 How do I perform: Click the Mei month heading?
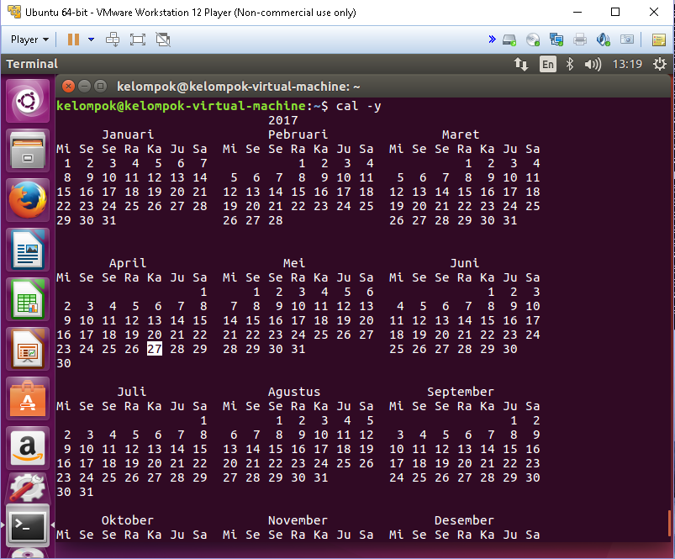coord(294,263)
